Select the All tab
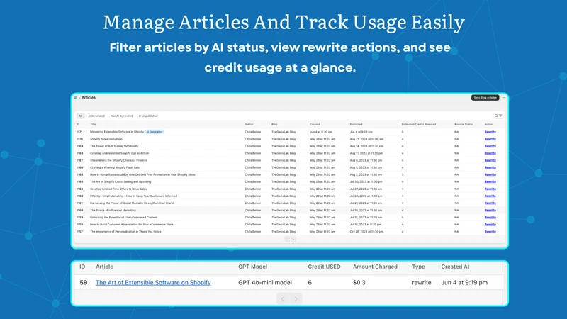The width and height of the screenshot is (567, 319). [81, 116]
